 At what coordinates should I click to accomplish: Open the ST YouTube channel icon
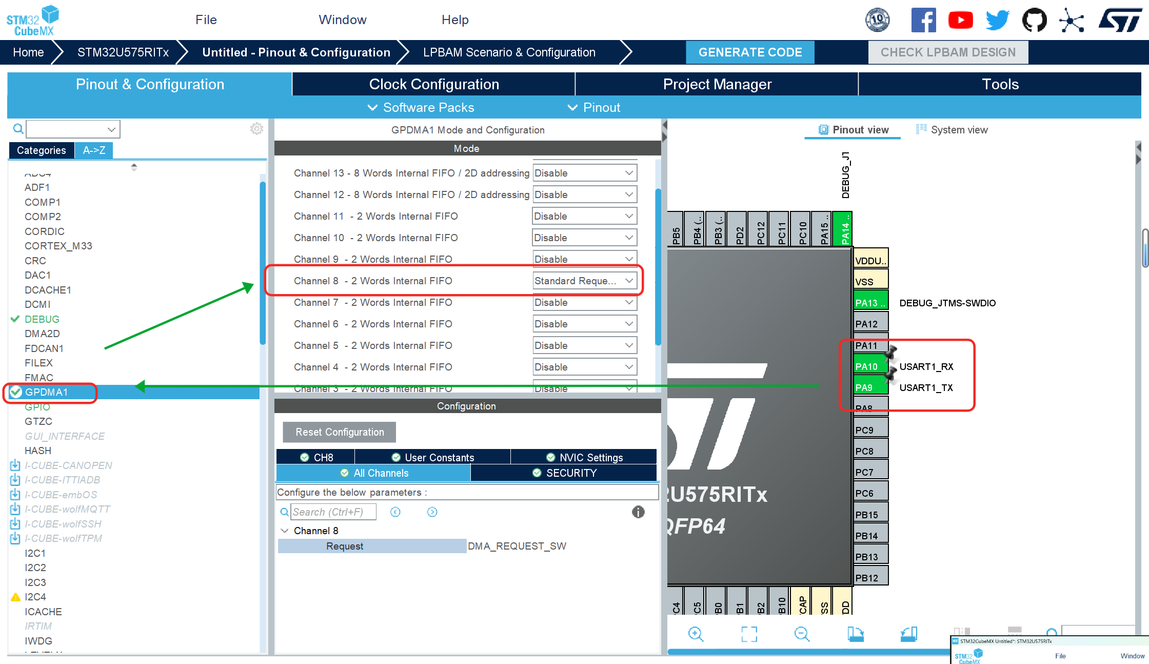click(x=960, y=20)
